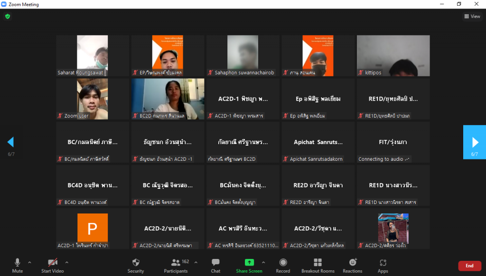Open the Participants panel
Screen dimensions: 486x276
pyautogui.click(x=176, y=265)
